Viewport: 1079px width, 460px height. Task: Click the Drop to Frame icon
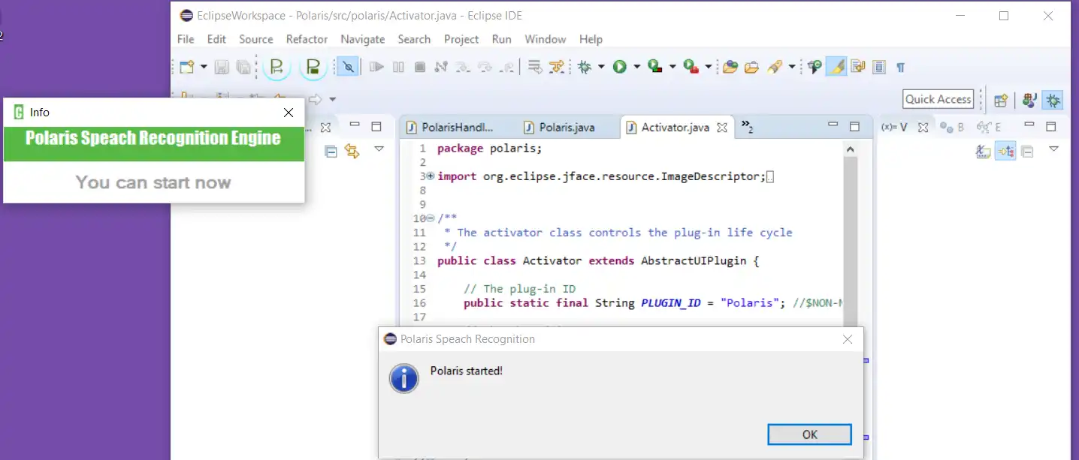pyautogui.click(x=535, y=67)
